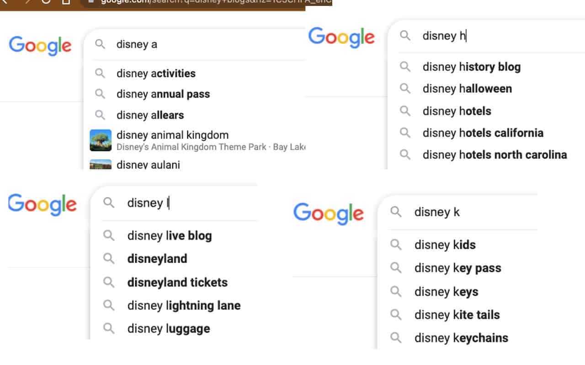Click the magnifier icon in the 'disney a' search box
Viewport: 585px width, 365px height.
tap(100, 44)
